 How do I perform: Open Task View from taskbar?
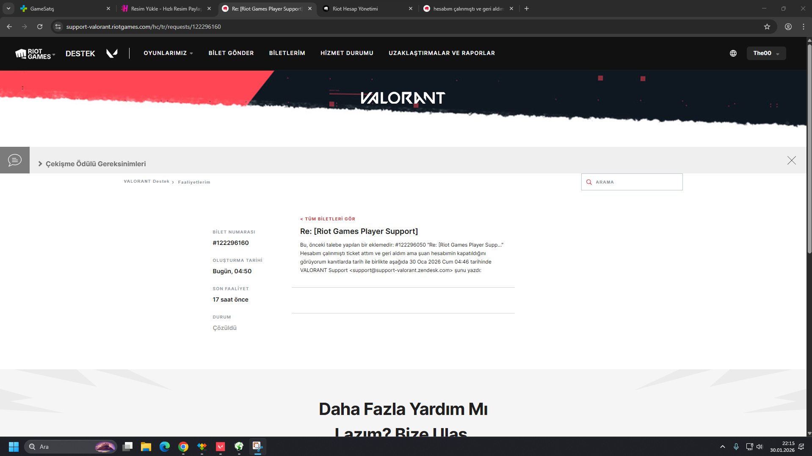pyautogui.click(x=127, y=447)
